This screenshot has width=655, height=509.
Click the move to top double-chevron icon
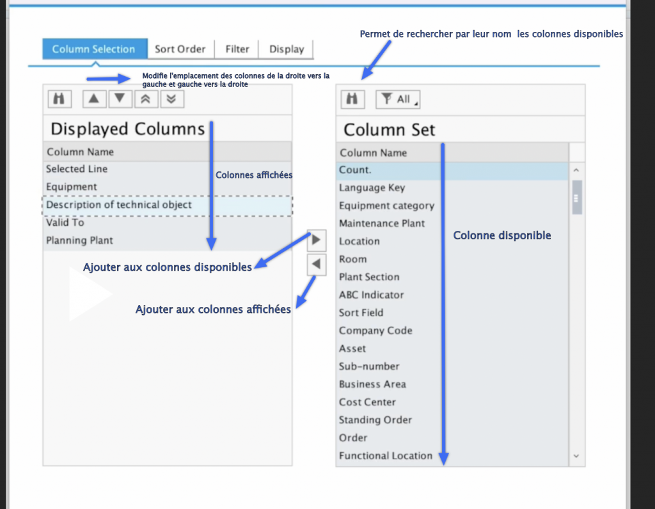146,98
